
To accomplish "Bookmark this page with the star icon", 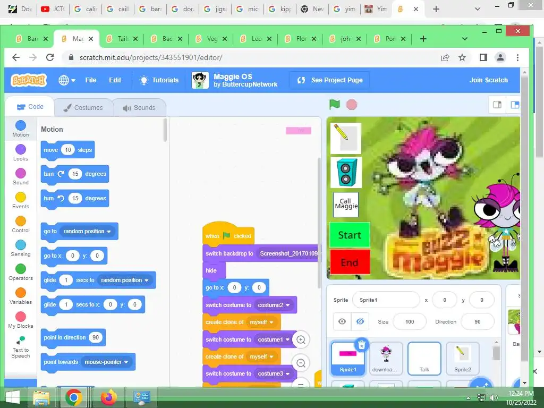I will click(462, 57).
